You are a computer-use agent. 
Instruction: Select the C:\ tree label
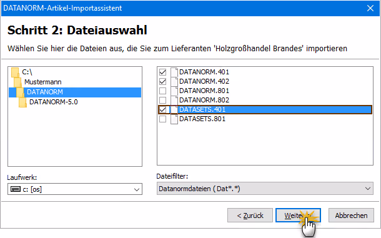pos(27,72)
